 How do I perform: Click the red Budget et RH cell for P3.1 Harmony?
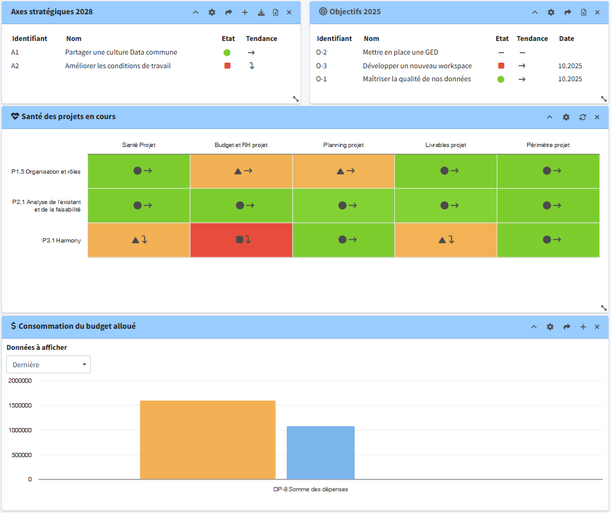tap(241, 239)
